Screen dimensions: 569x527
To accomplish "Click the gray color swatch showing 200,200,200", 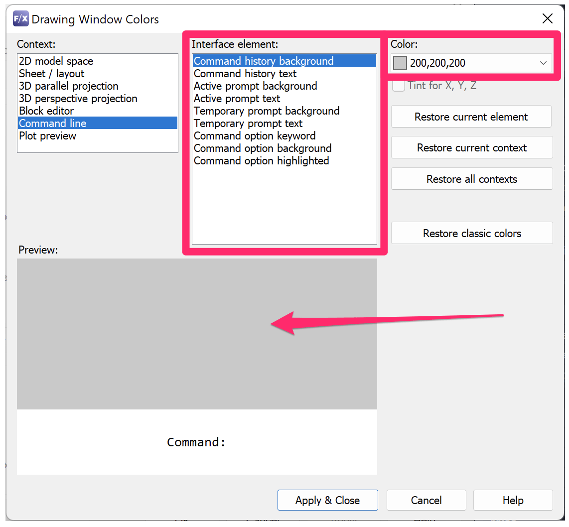I will (x=399, y=62).
